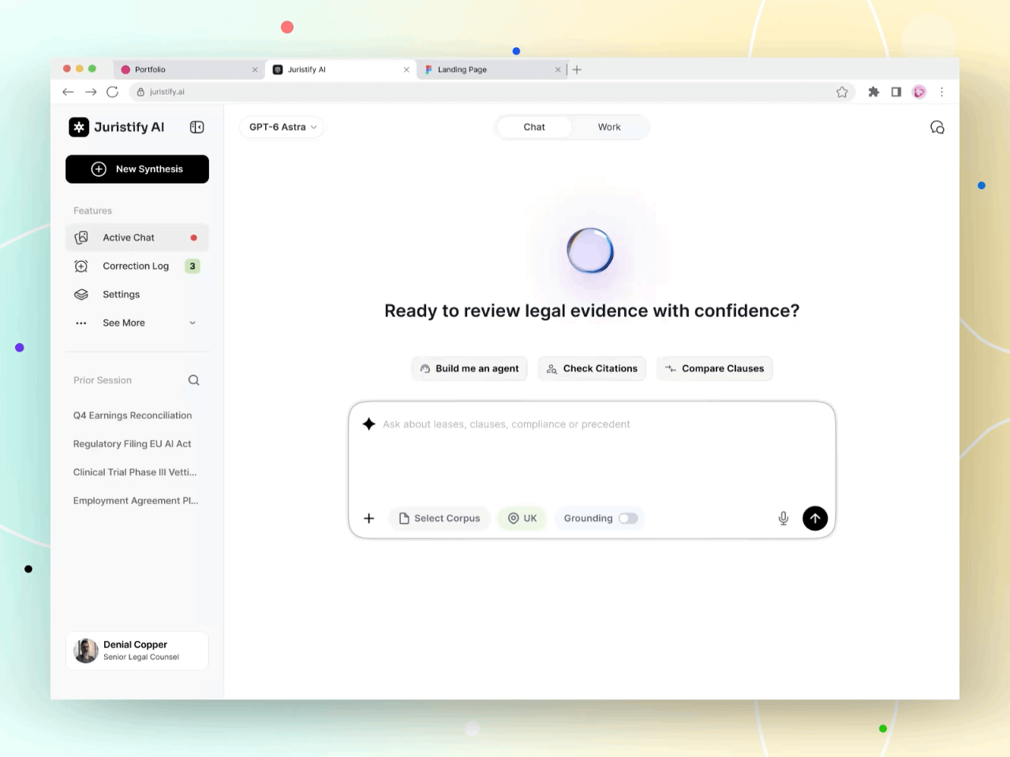This screenshot has height=757, width=1010.
Task: Click the Compare Clauses button
Action: (x=714, y=368)
